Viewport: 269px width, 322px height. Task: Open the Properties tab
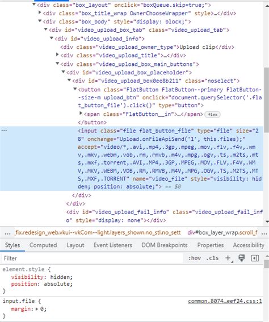pyautogui.click(x=211, y=245)
